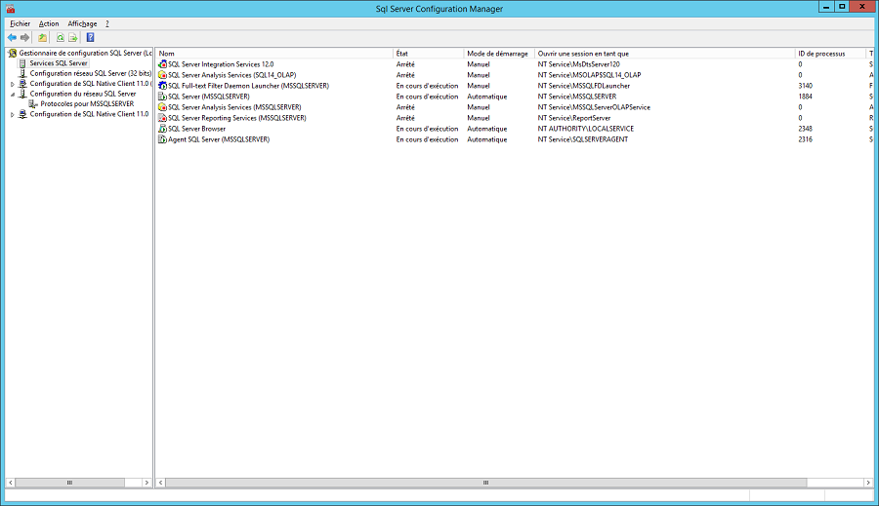Image resolution: width=879 pixels, height=506 pixels.
Task: Click the Agent SQL Server service icon
Action: coord(162,139)
